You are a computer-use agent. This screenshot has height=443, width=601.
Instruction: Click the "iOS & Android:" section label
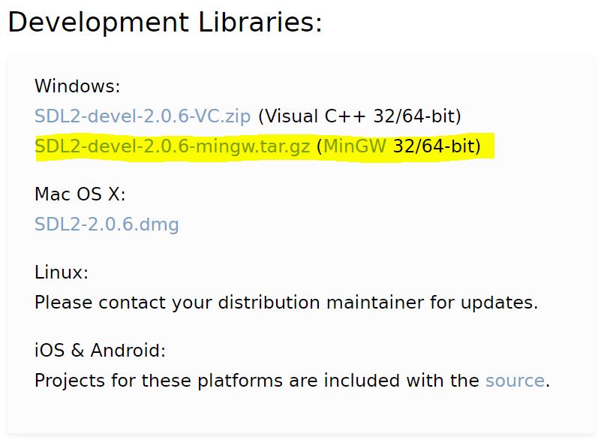(100, 351)
